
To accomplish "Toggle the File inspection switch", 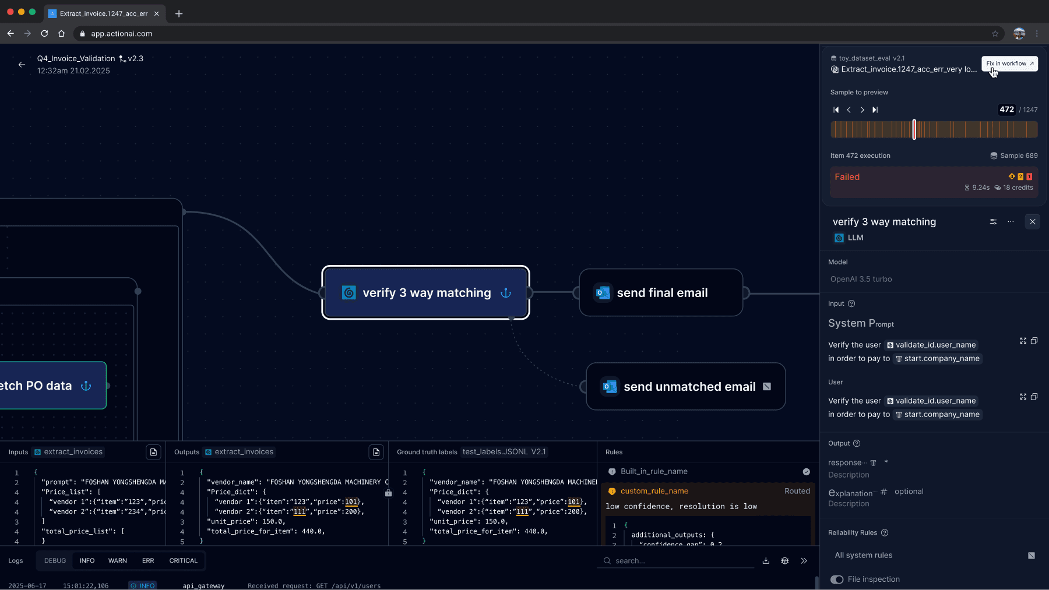I will [837, 580].
